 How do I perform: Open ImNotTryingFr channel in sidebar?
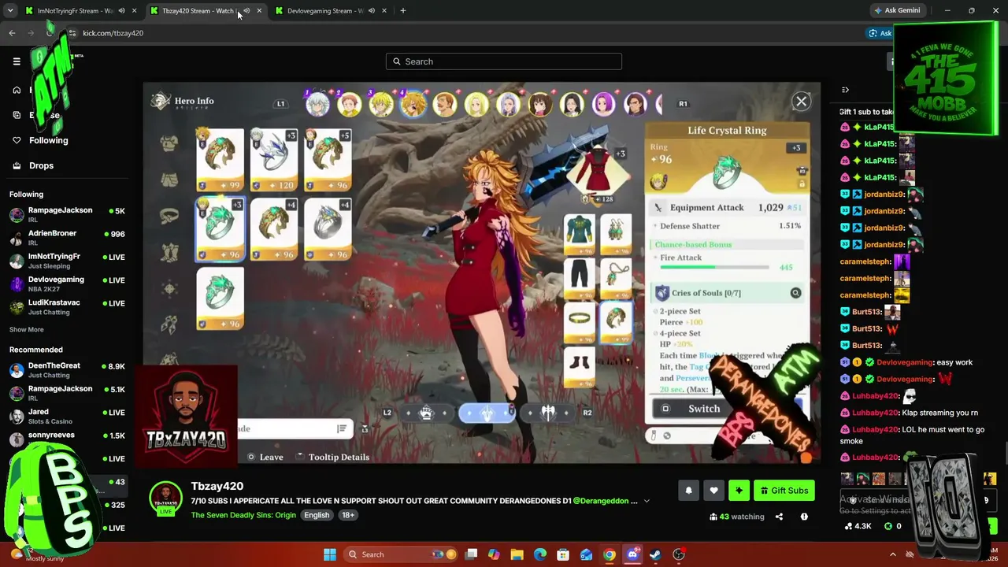pos(67,260)
